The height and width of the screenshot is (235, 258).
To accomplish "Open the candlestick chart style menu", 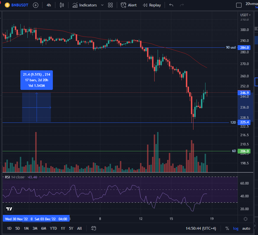I will coord(62,5).
